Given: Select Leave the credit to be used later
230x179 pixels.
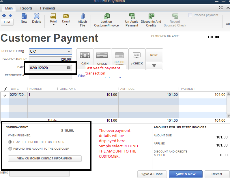Looking at the screenshot, I should tap(10, 142).
